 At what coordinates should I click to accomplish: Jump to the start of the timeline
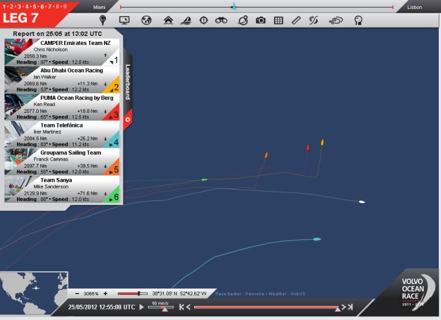click(182, 307)
